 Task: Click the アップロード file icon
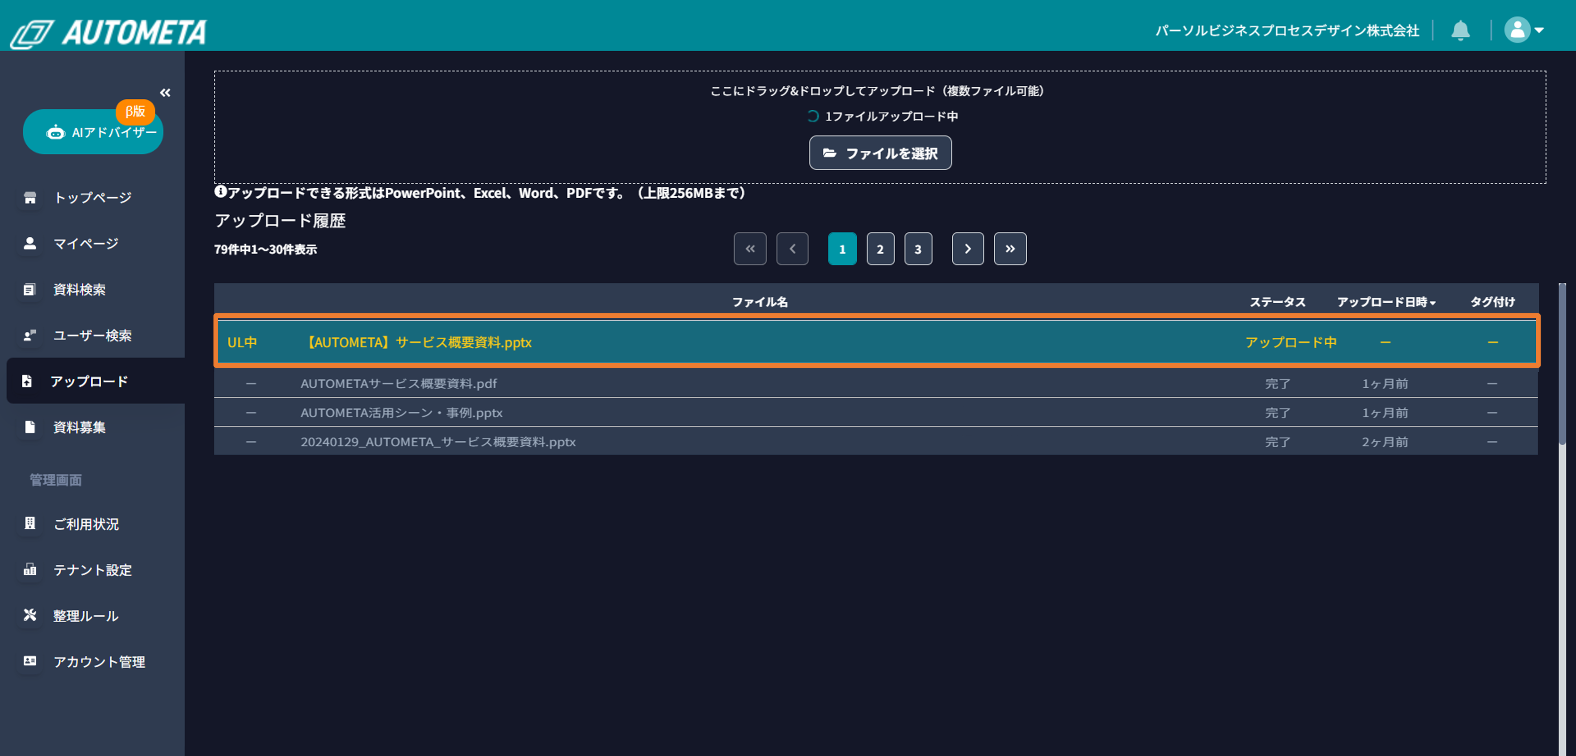point(27,381)
